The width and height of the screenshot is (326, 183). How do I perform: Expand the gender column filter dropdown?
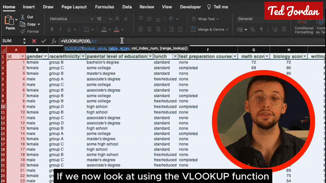point(45,56)
